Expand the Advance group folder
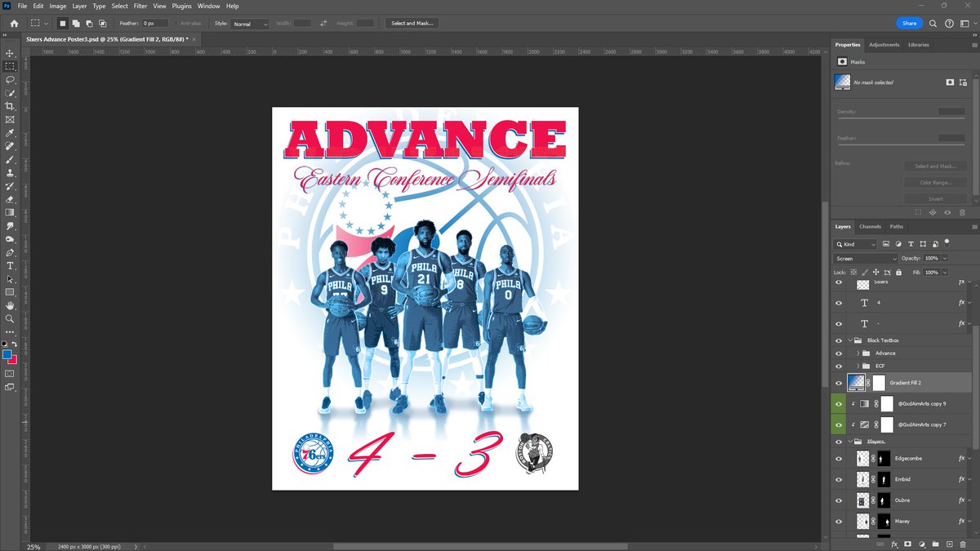Viewport: 980px width, 551px height. 858,353
